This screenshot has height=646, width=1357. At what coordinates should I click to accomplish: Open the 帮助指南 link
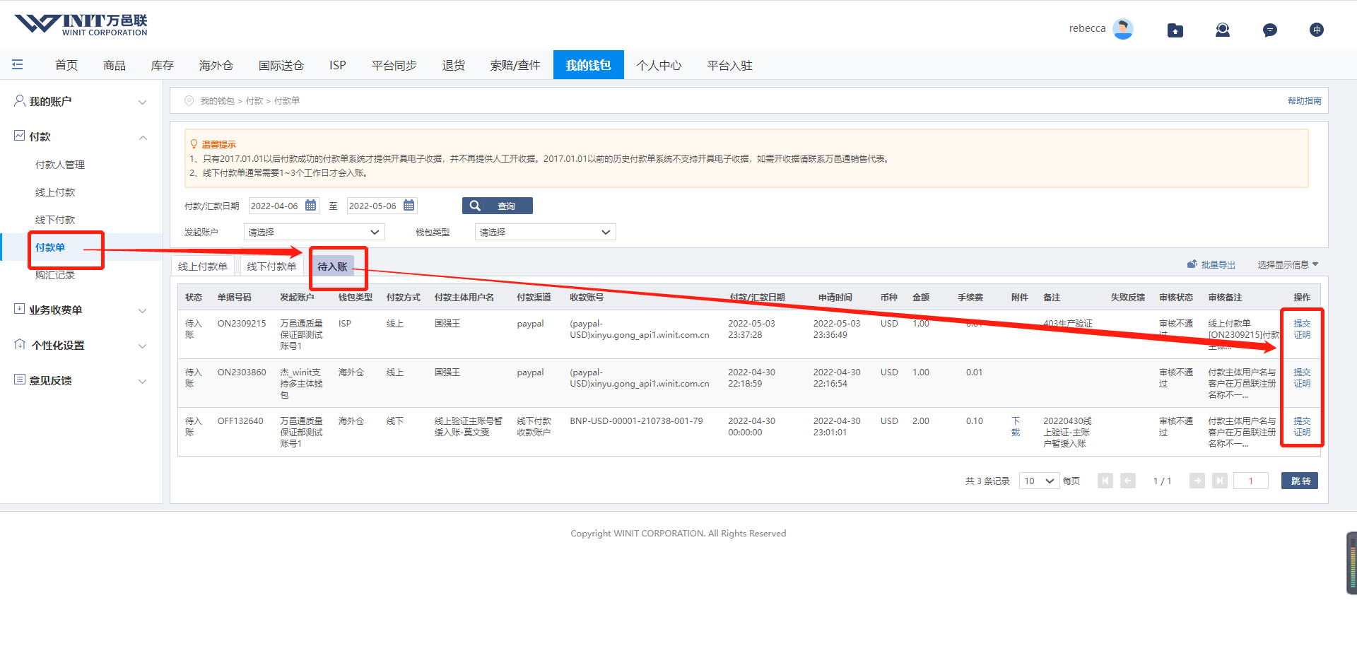[x=1304, y=101]
